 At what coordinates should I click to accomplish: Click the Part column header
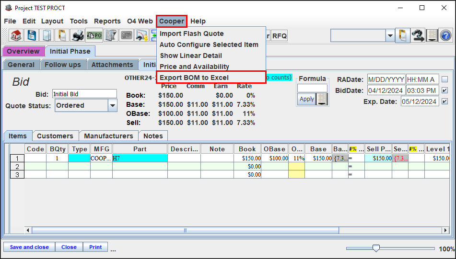coord(140,149)
